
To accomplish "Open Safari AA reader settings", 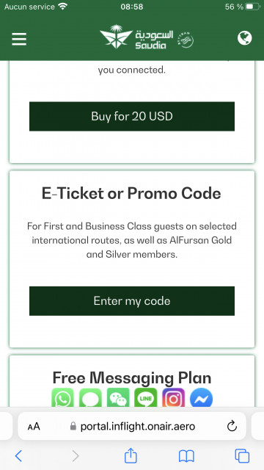I will tap(34, 426).
